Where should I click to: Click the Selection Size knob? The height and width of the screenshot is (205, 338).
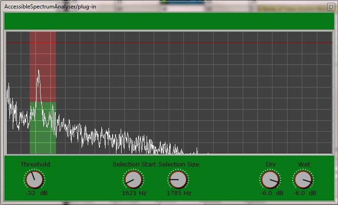pos(177,179)
